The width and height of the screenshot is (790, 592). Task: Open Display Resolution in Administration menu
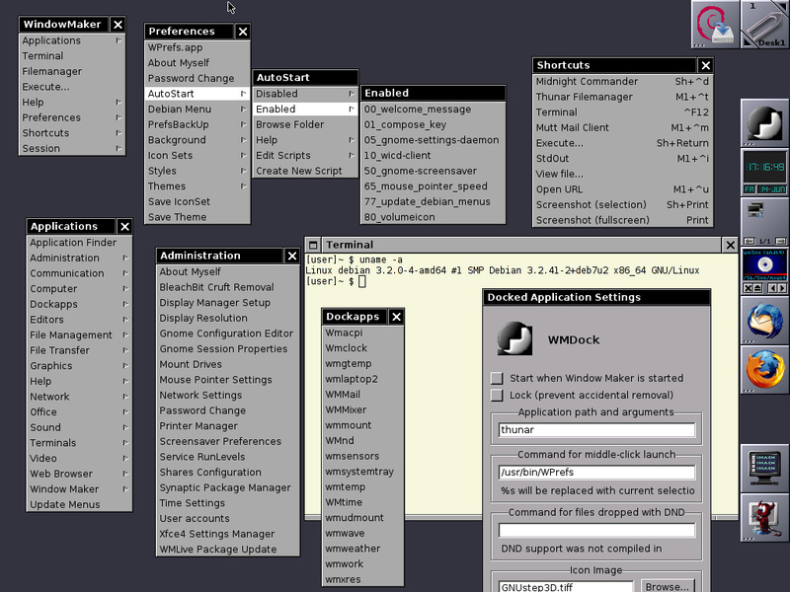(x=228, y=318)
